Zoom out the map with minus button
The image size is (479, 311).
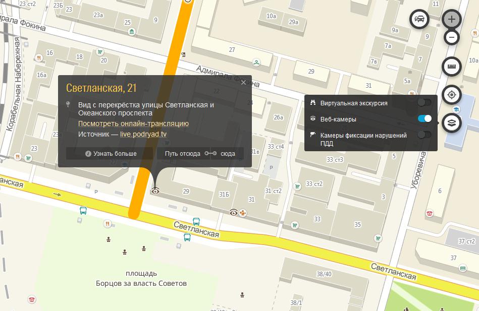click(x=452, y=37)
